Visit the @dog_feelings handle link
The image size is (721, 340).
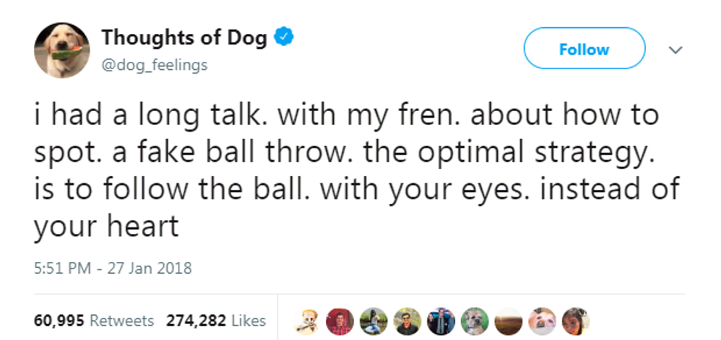(154, 65)
